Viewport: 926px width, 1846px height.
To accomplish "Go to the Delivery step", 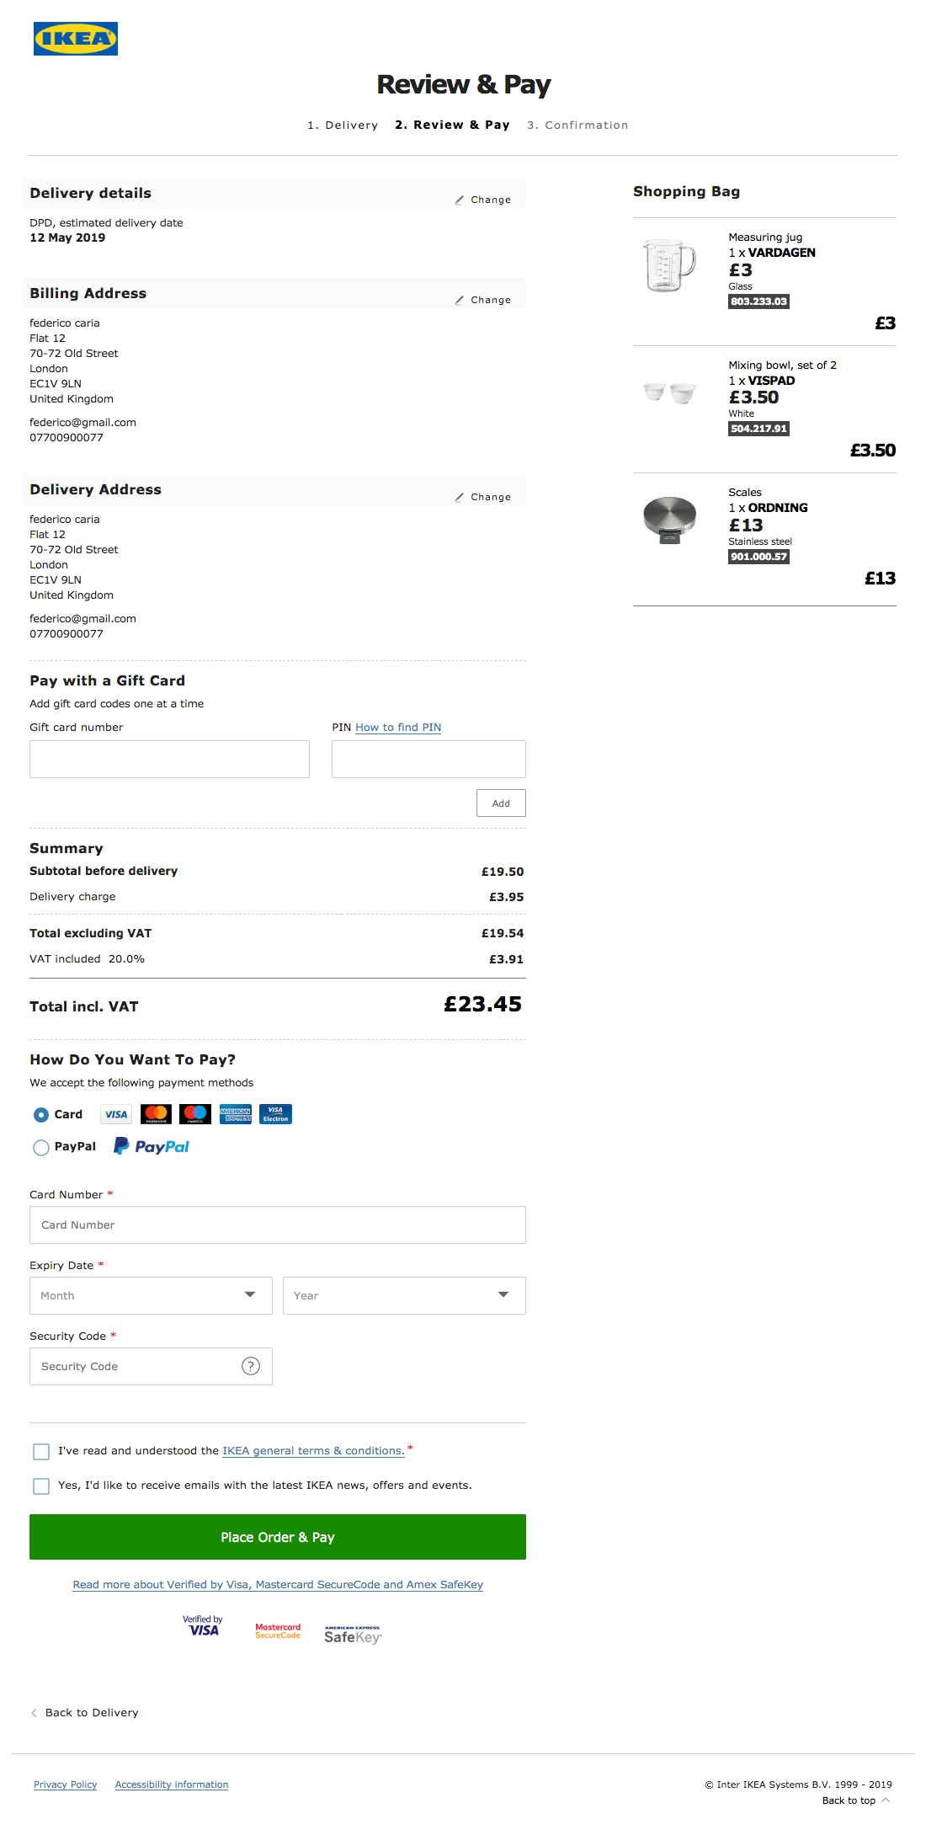I will (343, 125).
